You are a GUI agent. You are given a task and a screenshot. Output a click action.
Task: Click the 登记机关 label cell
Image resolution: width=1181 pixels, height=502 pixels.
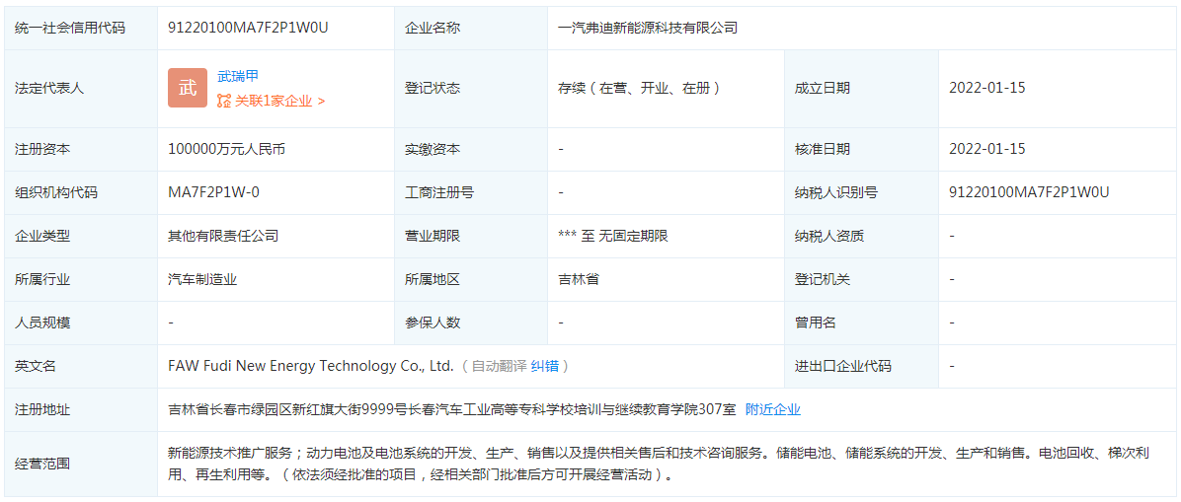(x=861, y=280)
